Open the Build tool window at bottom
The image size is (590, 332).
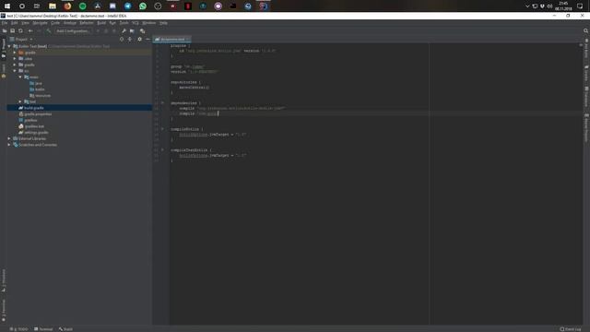click(x=65, y=329)
